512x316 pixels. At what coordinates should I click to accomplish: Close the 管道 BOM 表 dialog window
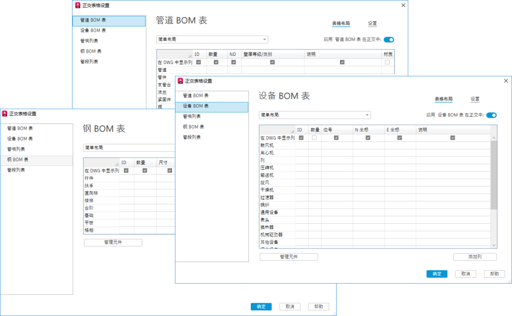tap(403, 5)
